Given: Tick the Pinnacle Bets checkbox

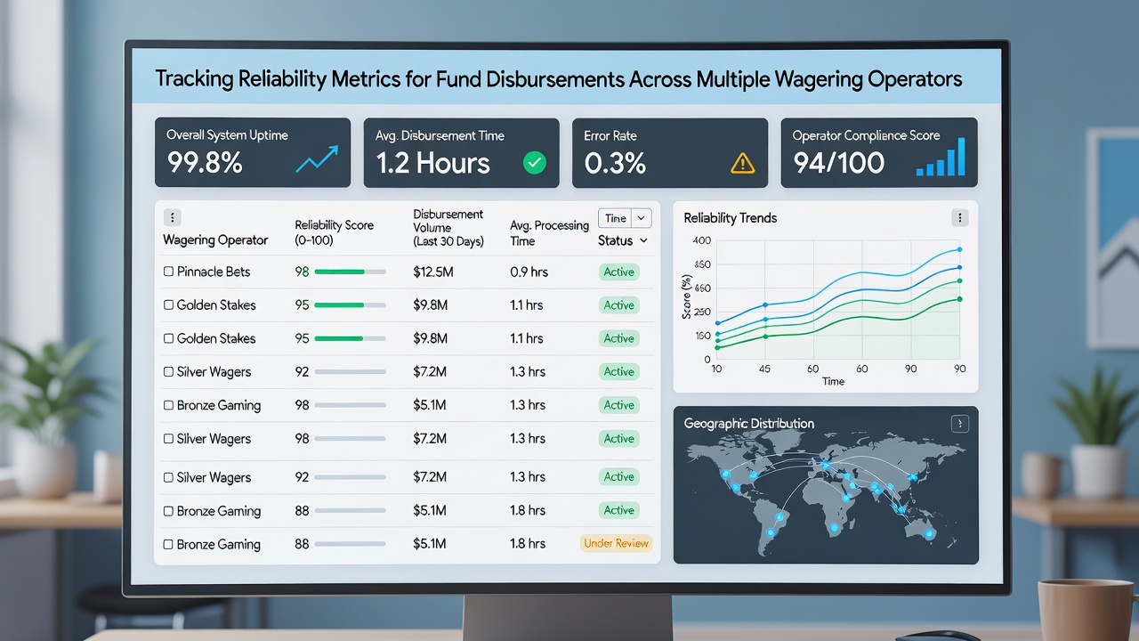Looking at the screenshot, I should [168, 272].
